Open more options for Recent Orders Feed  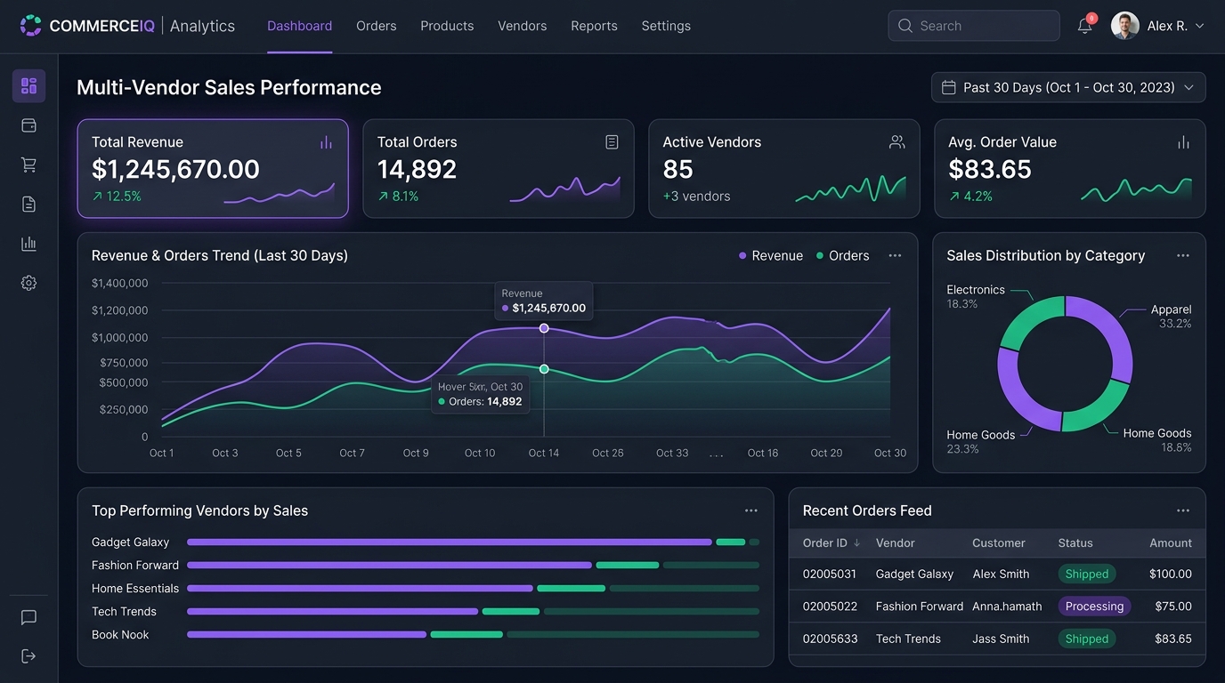pos(1183,510)
